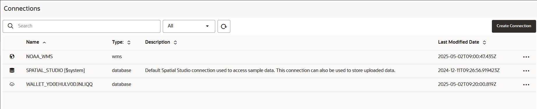
Task: Click the database icon for SPATIAL_STUDIO
Action: click(x=12, y=70)
